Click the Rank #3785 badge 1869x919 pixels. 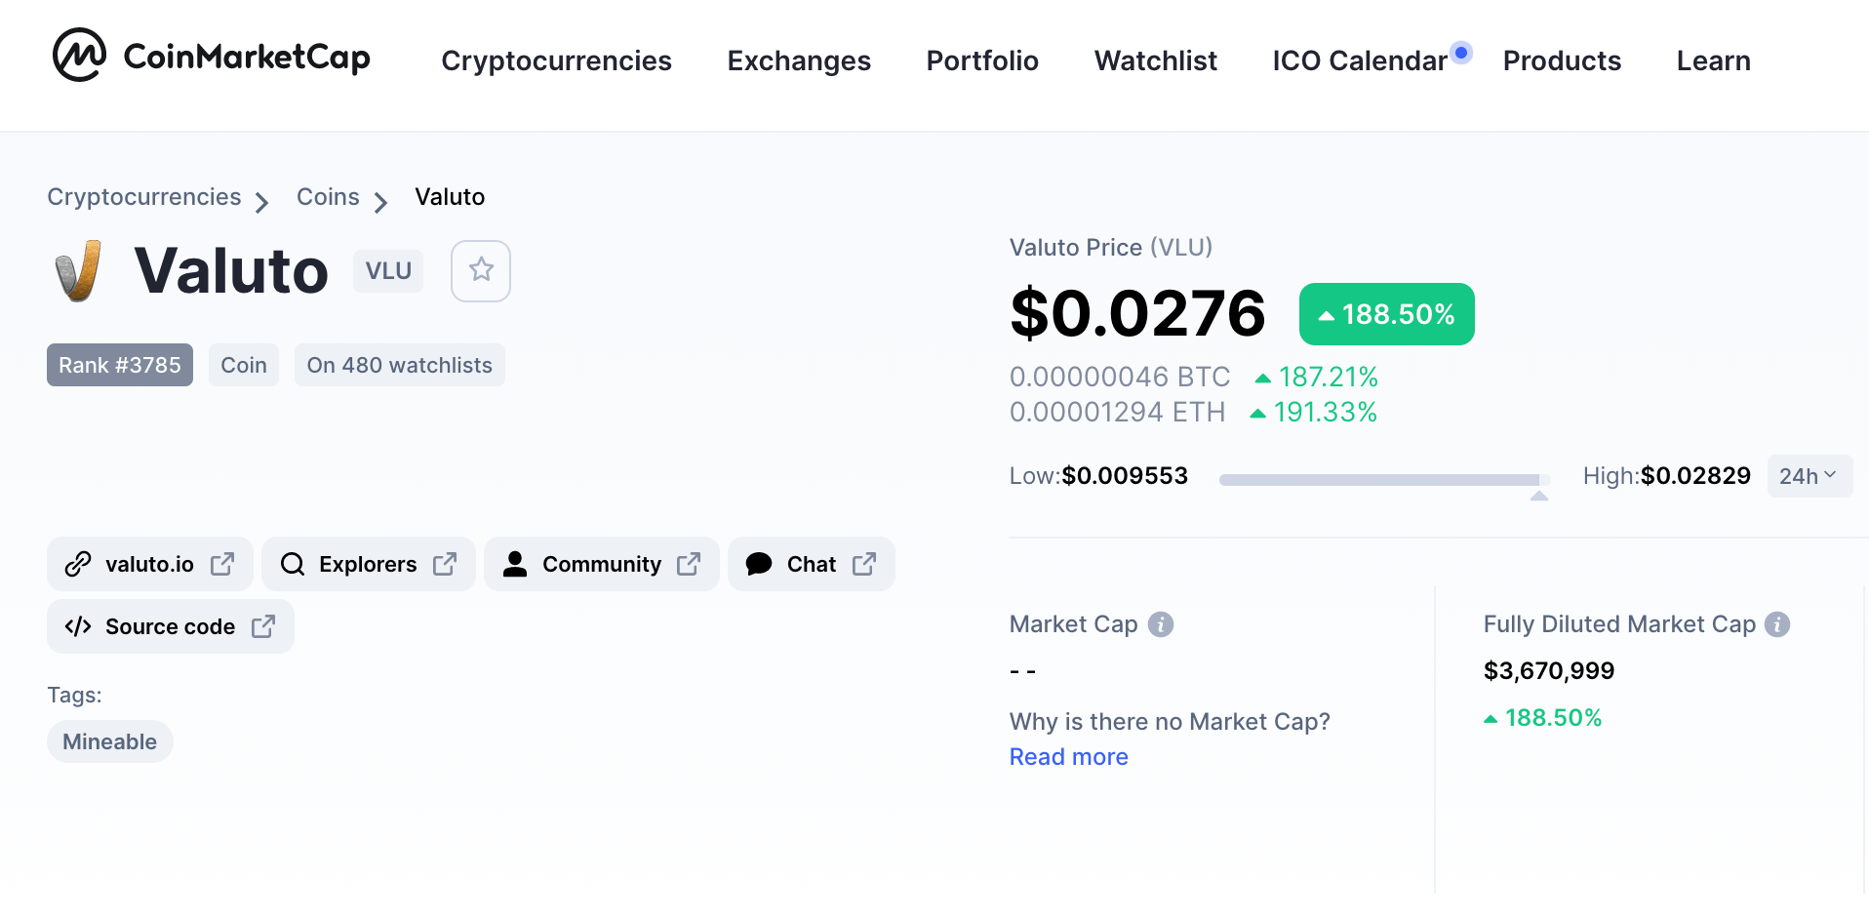click(120, 365)
